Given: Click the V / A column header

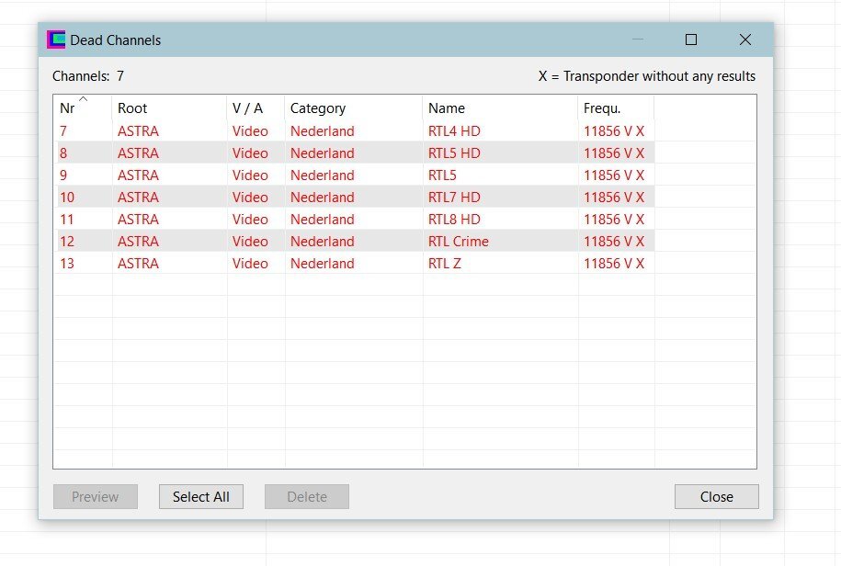Looking at the screenshot, I should click(x=256, y=108).
